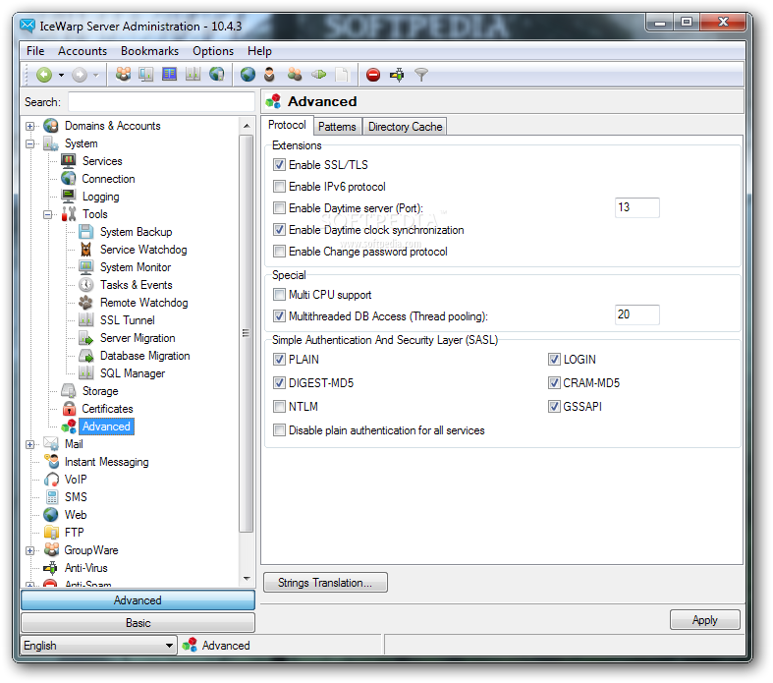Toggle Multithreaded DB Access checkbox
The image size is (773, 683).
click(279, 316)
